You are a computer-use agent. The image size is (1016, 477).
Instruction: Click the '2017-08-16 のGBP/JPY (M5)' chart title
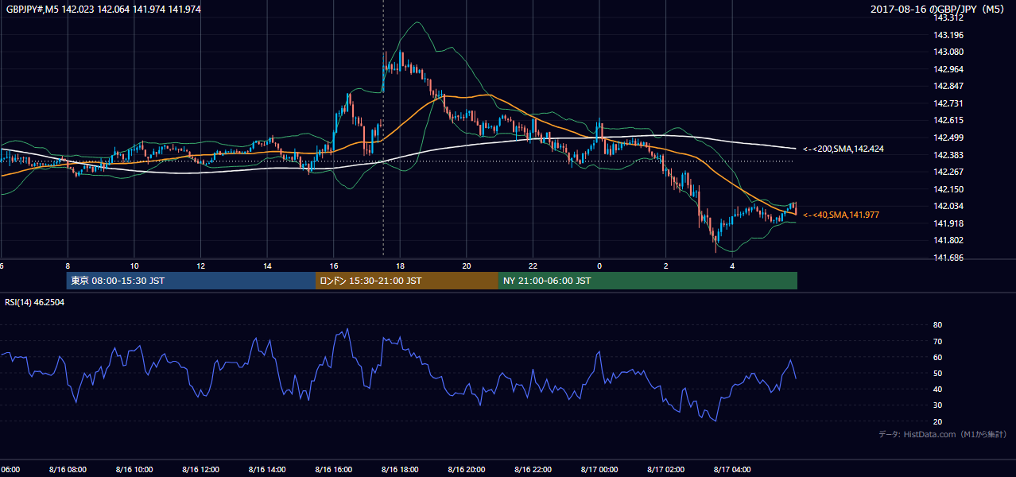click(x=939, y=9)
